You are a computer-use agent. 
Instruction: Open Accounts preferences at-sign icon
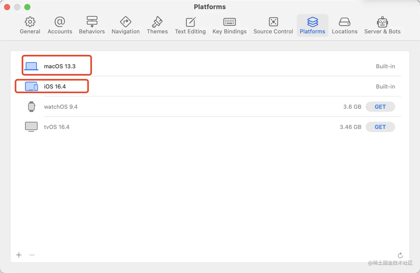click(x=60, y=22)
